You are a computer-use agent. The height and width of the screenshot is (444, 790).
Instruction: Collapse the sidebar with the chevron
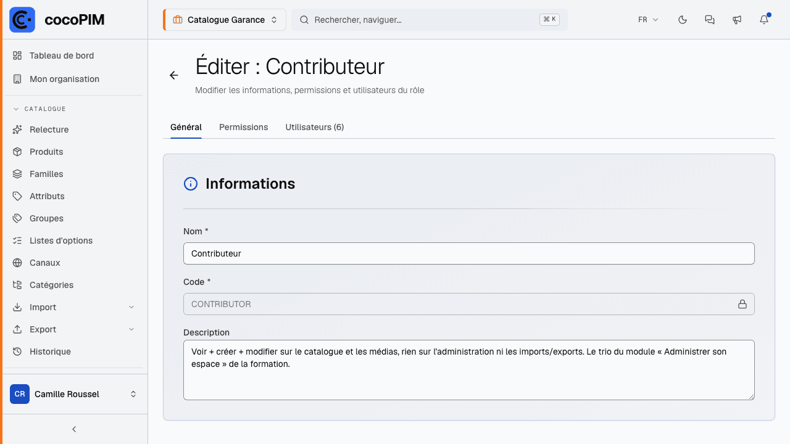(x=74, y=429)
